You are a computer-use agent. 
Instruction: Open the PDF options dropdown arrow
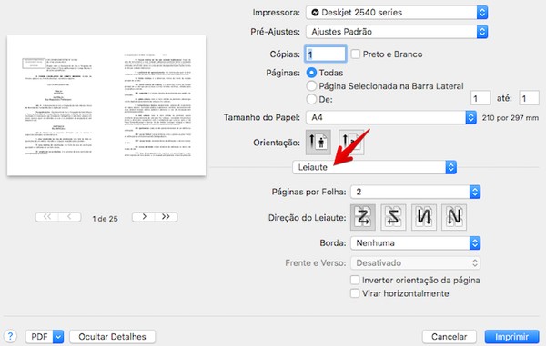click(58, 337)
